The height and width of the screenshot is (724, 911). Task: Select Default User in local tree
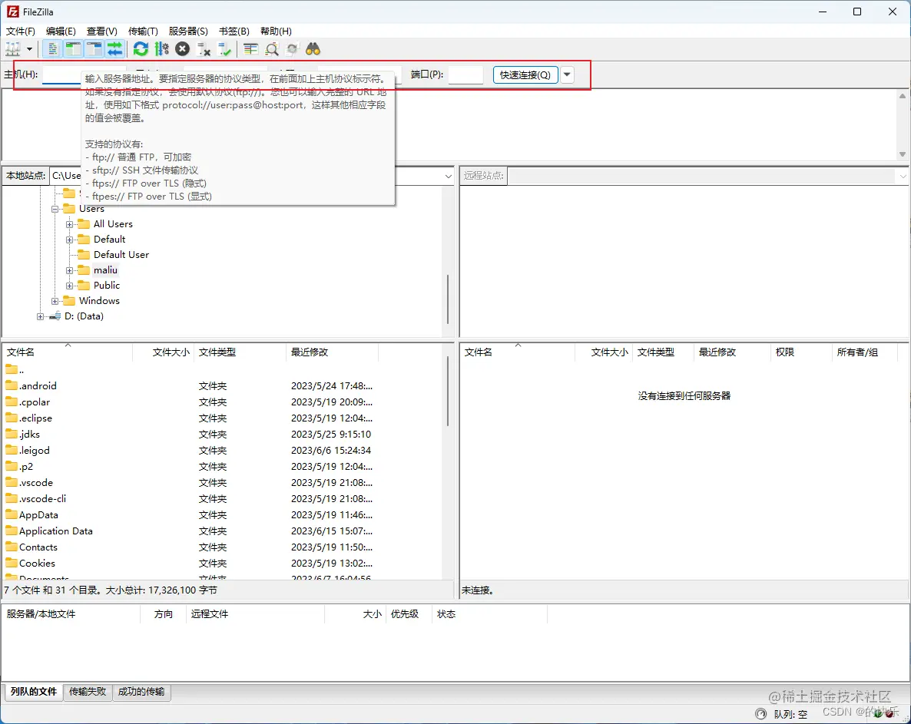(x=121, y=254)
